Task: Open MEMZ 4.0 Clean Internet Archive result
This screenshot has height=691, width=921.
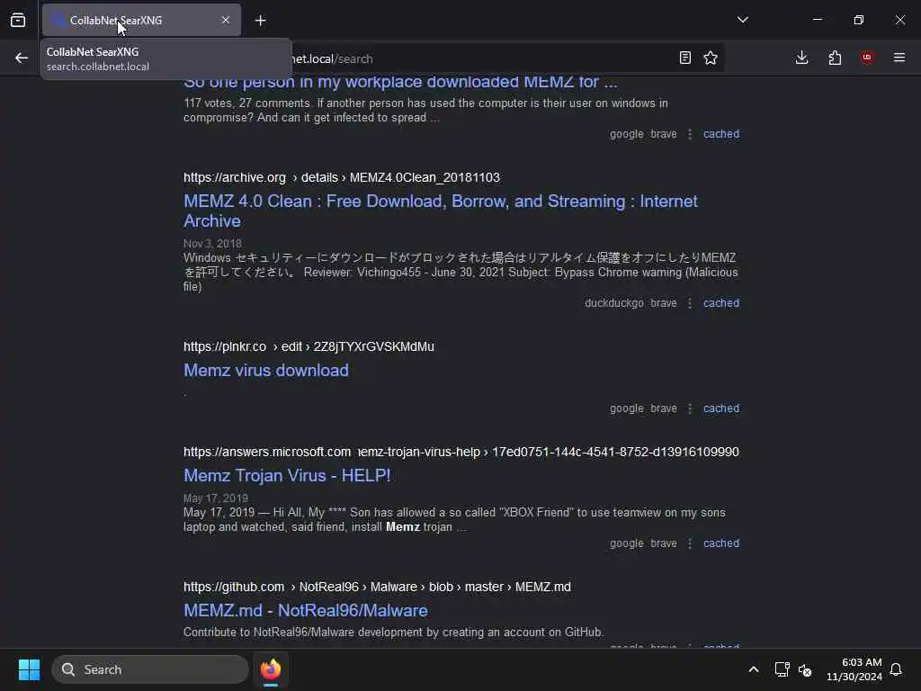Action: tap(440, 211)
